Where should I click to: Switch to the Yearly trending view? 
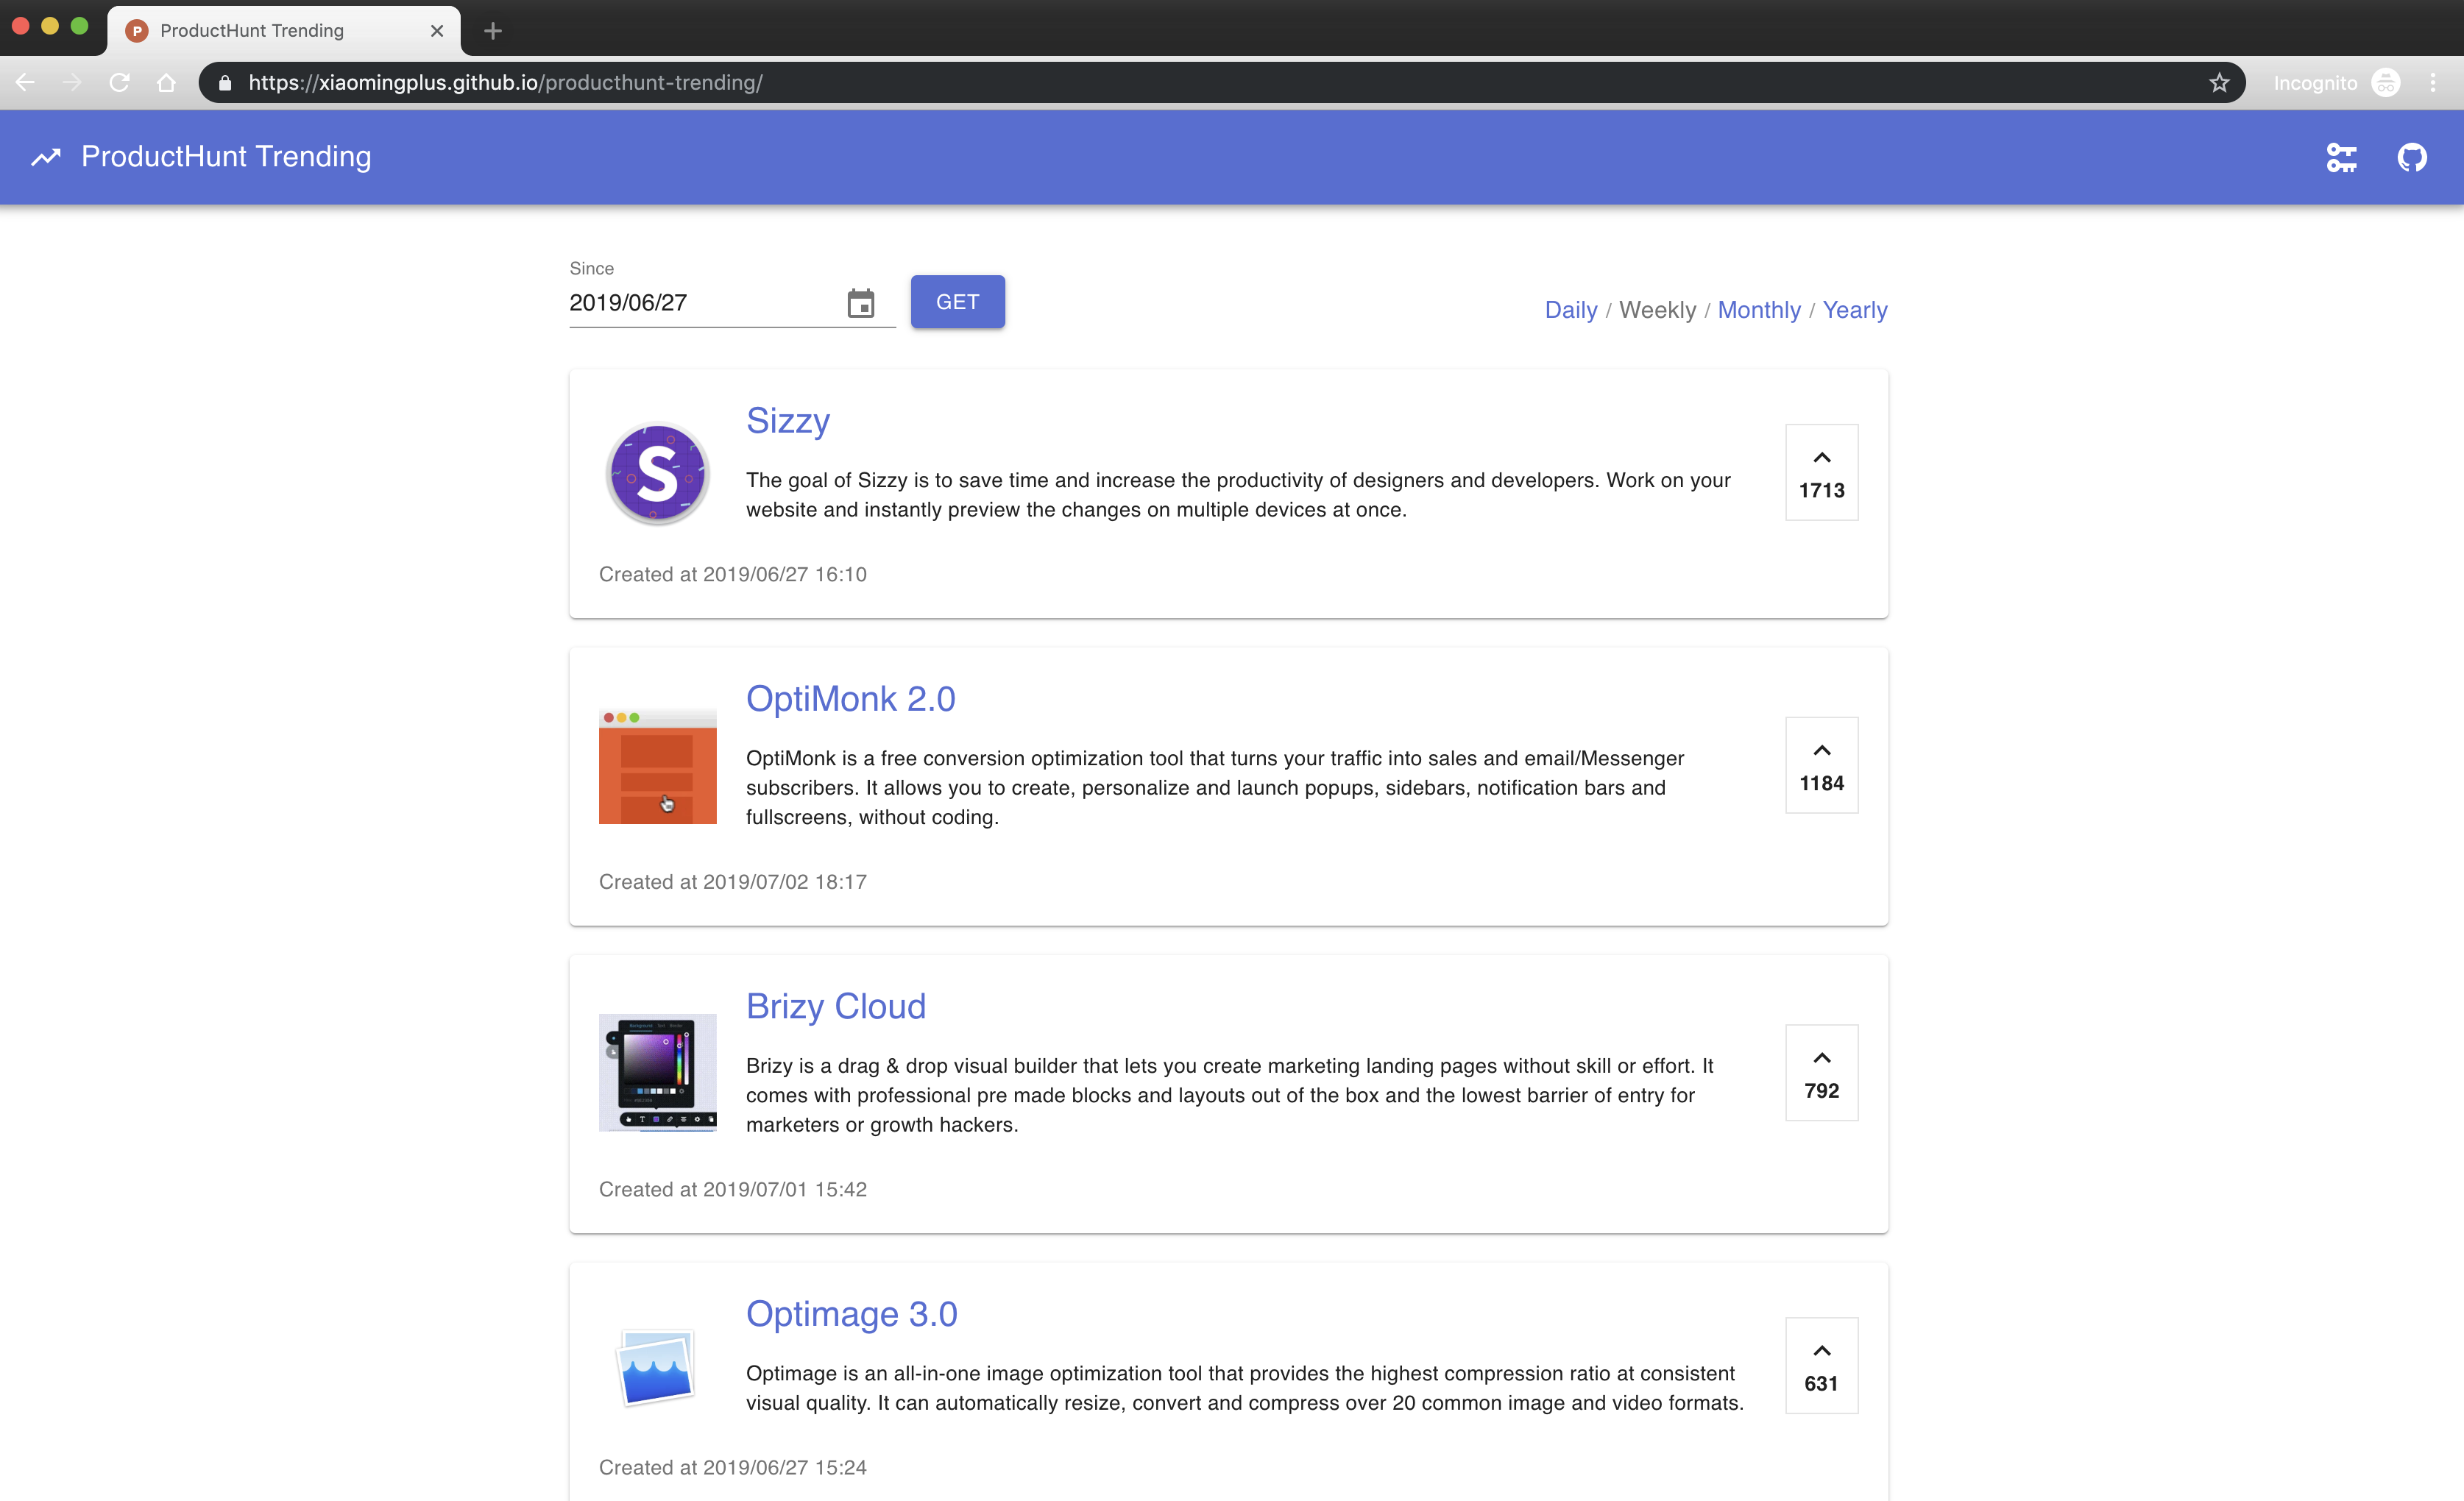(x=1854, y=310)
